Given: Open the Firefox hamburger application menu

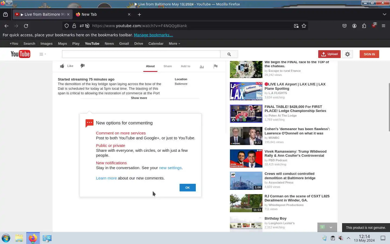Looking at the screenshot, I should pyautogui.click(x=383, y=26).
